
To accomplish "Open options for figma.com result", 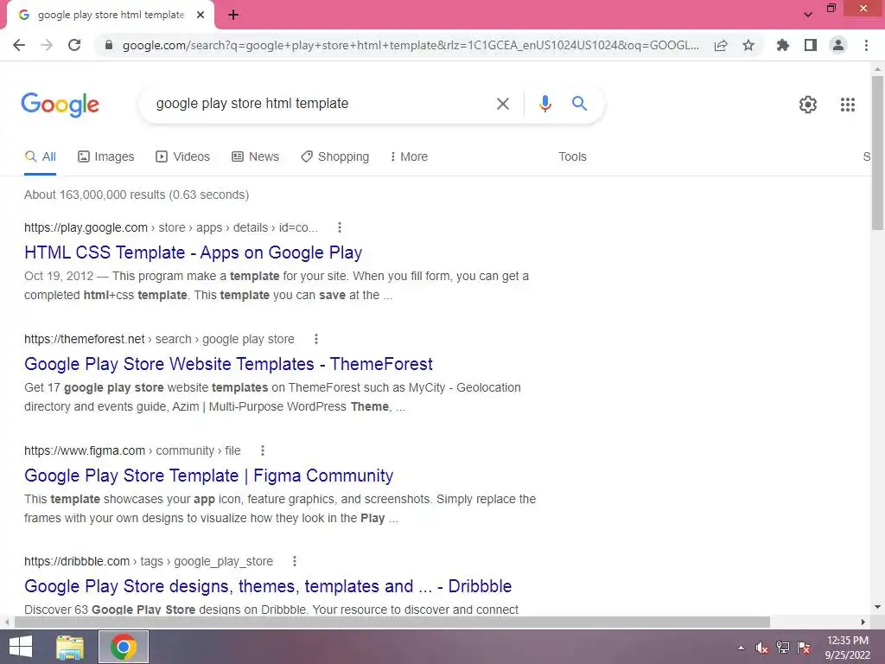I will [x=263, y=450].
